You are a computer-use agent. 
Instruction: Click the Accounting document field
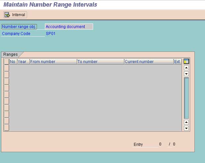point(69,27)
